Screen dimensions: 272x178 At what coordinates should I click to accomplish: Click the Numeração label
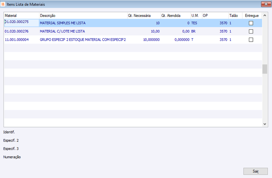tap(12, 157)
